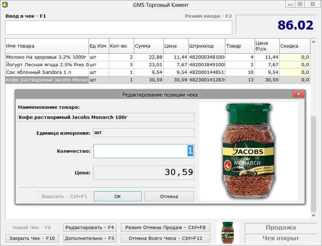322x246 pixels.
Task: Select row Йогурт Лесная ягода 2.5%
Action: (x=158, y=64)
